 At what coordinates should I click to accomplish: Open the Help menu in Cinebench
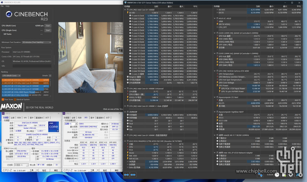8,6
